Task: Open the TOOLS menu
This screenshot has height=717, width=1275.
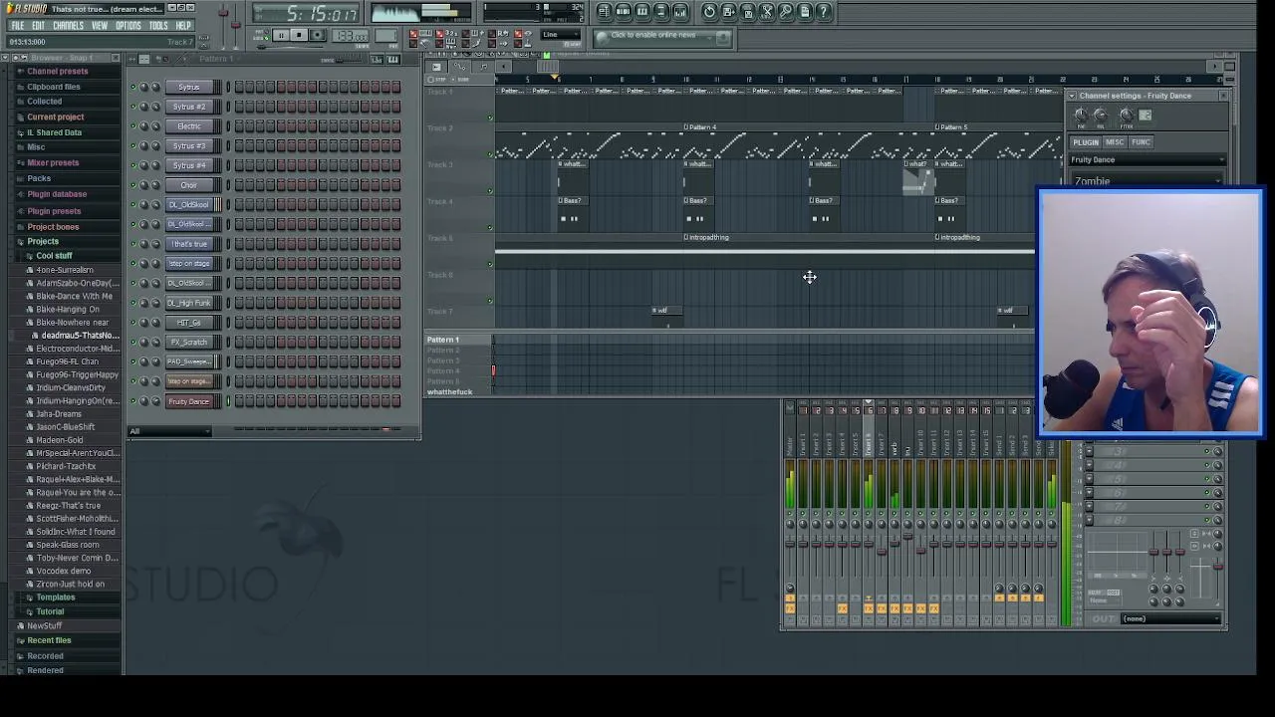Action: (x=158, y=25)
